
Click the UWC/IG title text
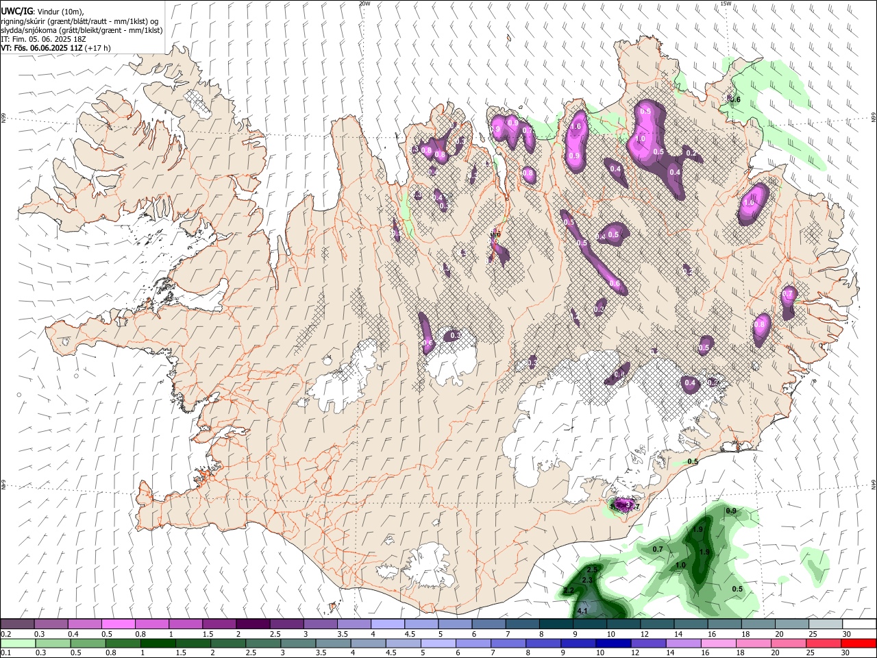(x=16, y=11)
